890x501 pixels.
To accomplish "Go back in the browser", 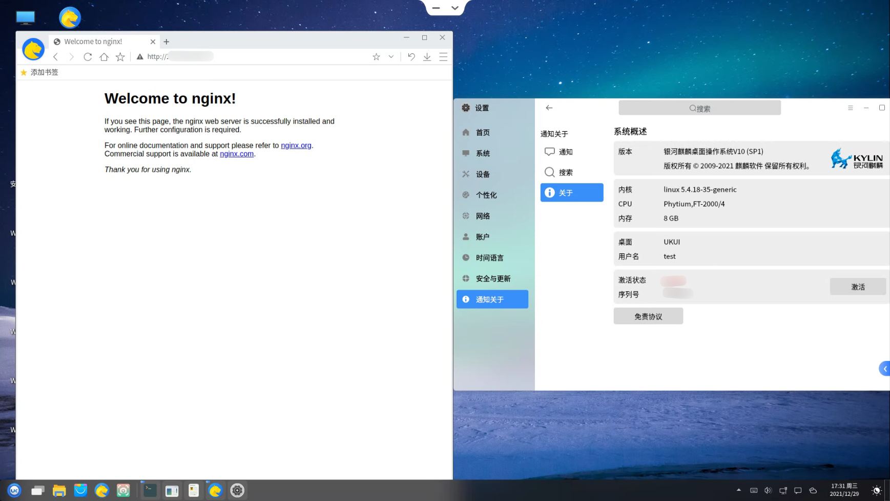I will click(x=56, y=57).
